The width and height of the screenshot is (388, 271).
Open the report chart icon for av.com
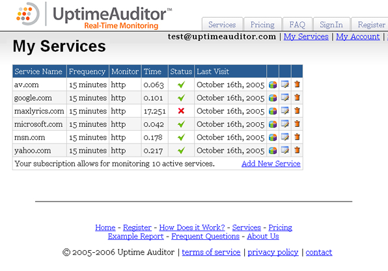(x=273, y=84)
